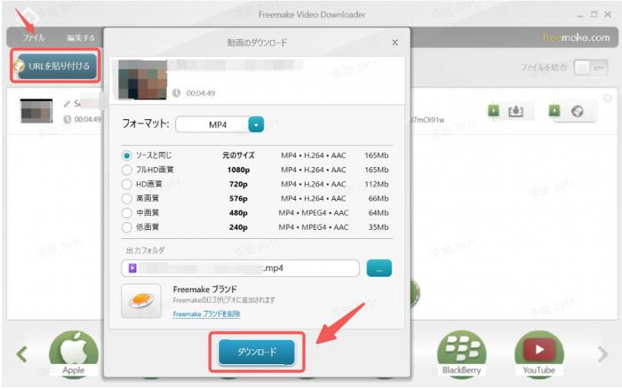Screen dimensions: 622x389
Task: Open the ファイル menu
Action: (33, 38)
